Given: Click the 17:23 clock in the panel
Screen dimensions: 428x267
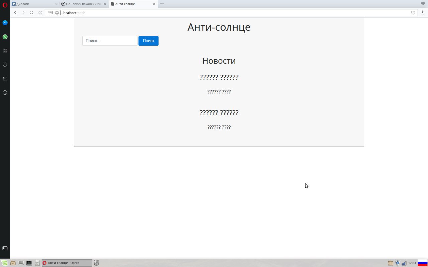Looking at the screenshot, I should (x=412, y=263).
